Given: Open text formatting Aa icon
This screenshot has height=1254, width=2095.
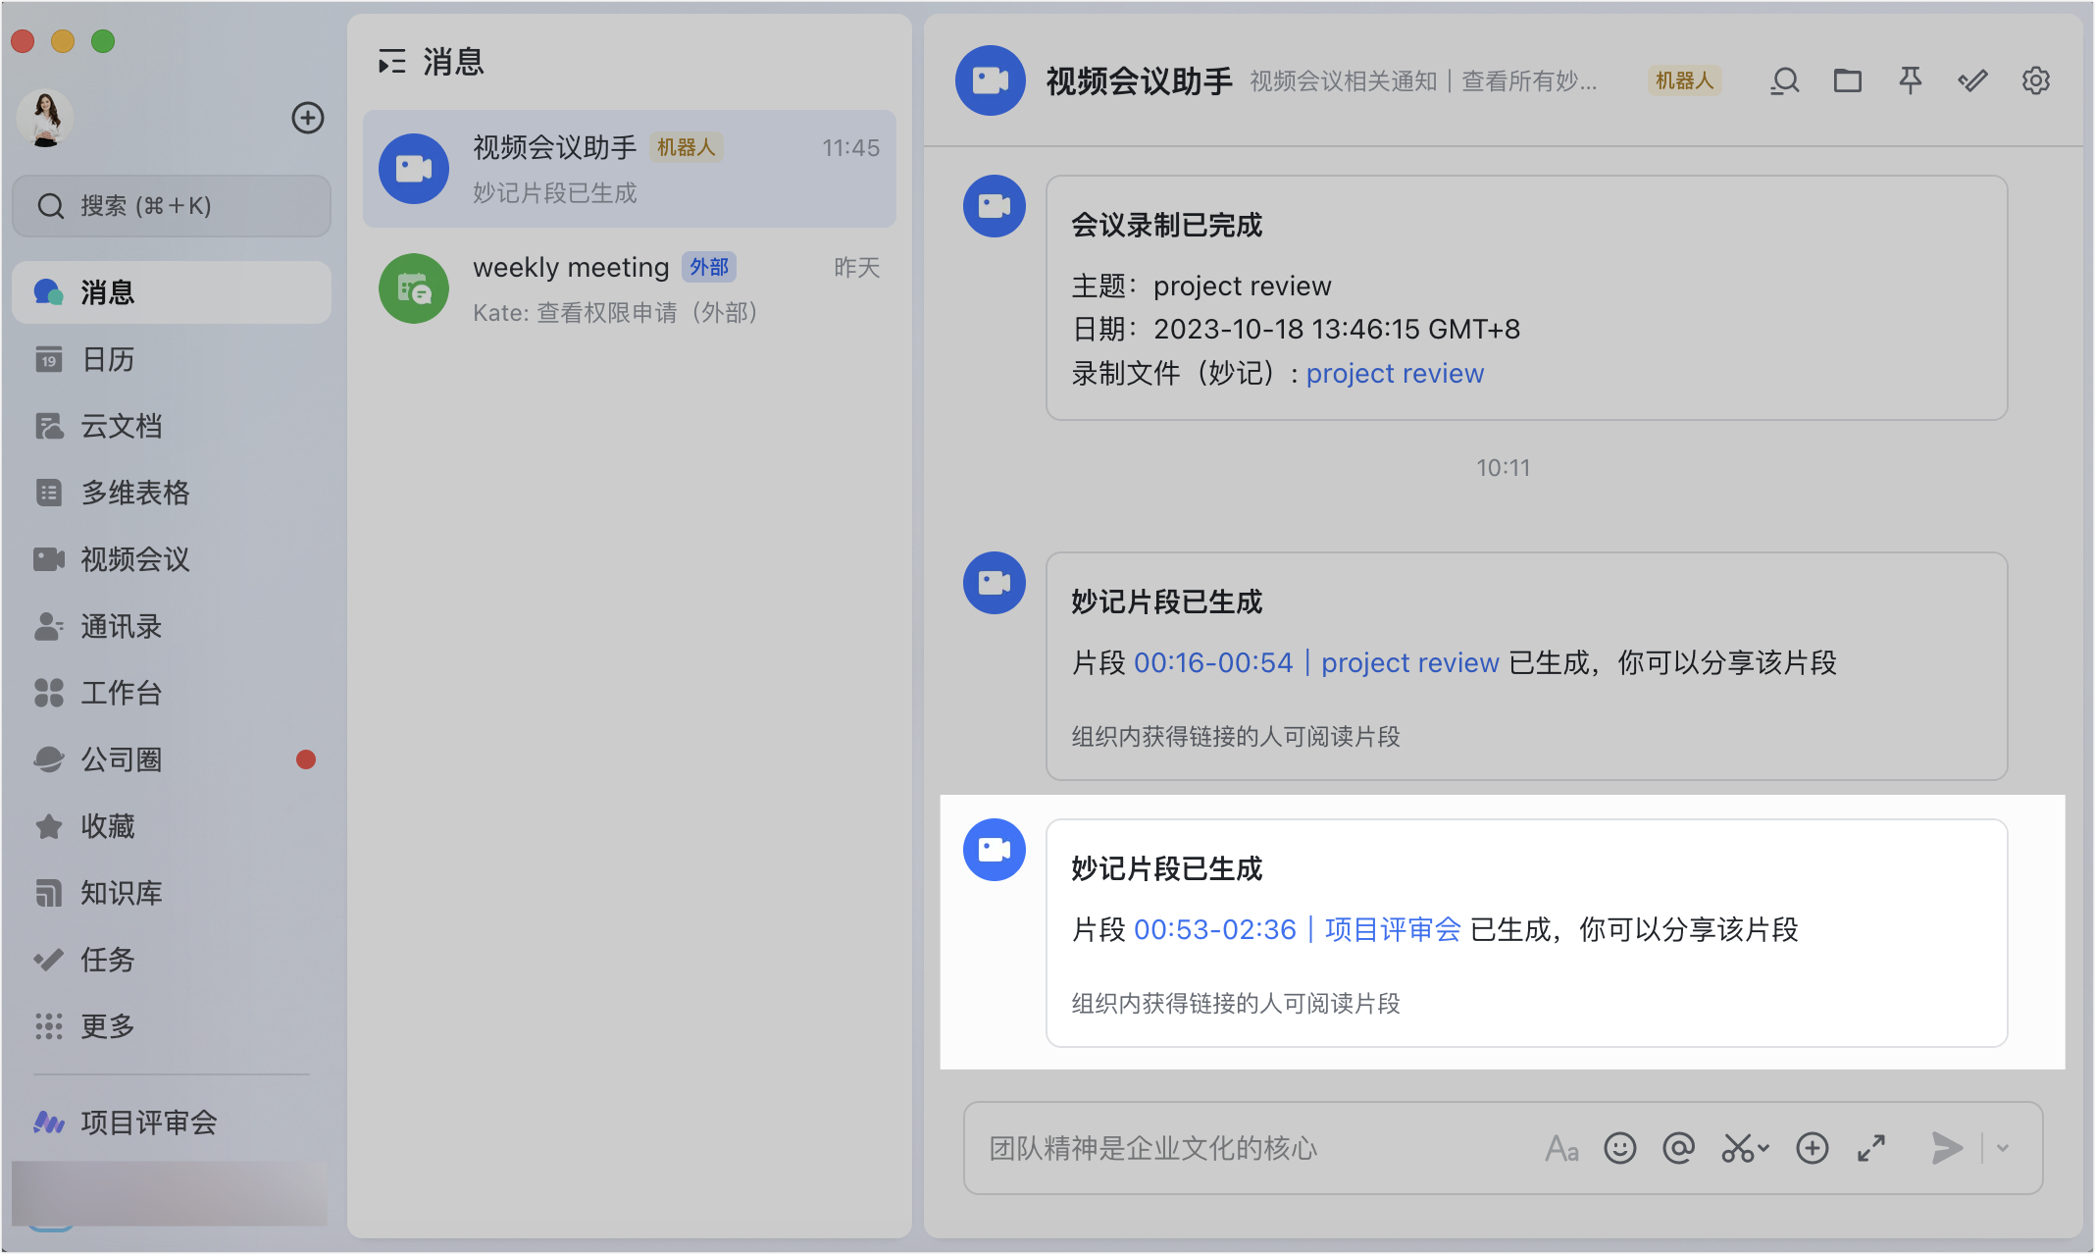Looking at the screenshot, I should (1562, 1148).
